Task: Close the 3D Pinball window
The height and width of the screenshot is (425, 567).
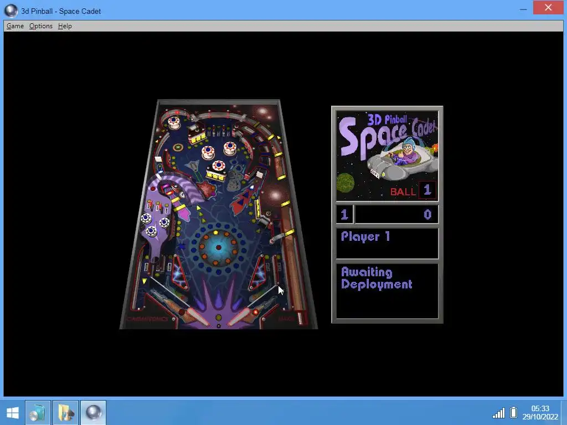Action: 548,8
